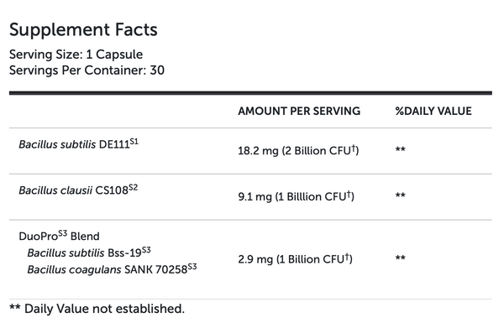
Task: Click the Daily Value not established footnote
Action: coord(97,309)
